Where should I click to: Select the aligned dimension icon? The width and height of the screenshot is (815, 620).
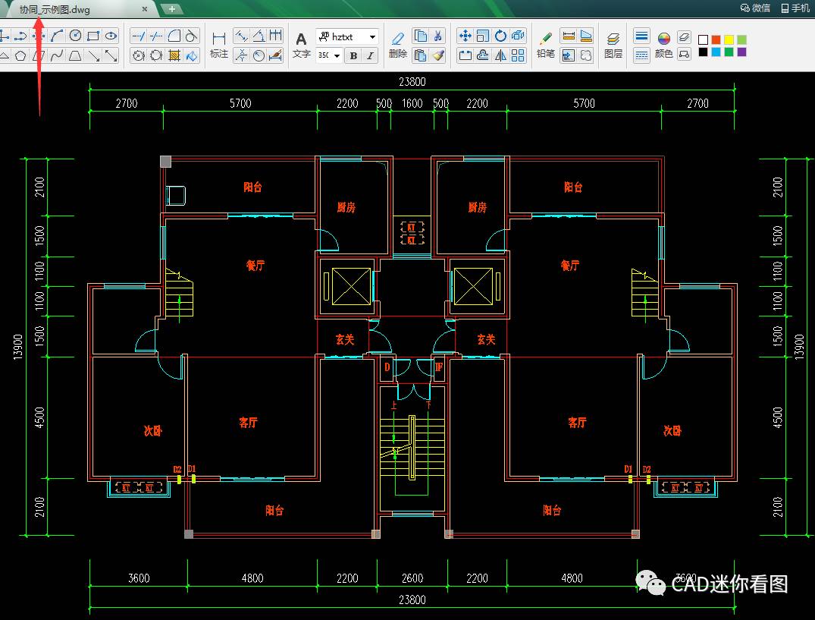coord(241,36)
